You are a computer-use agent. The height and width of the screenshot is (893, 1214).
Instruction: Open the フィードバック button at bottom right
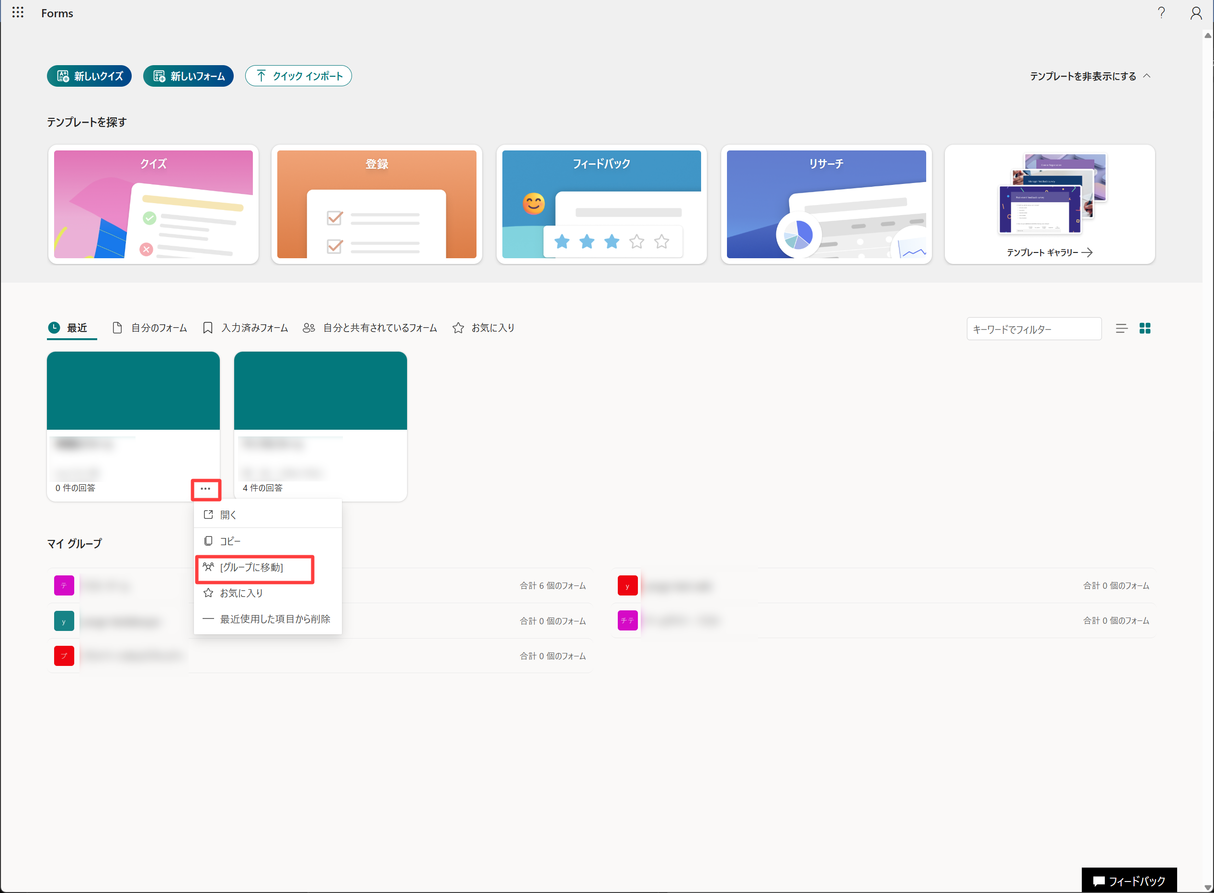[x=1129, y=881]
